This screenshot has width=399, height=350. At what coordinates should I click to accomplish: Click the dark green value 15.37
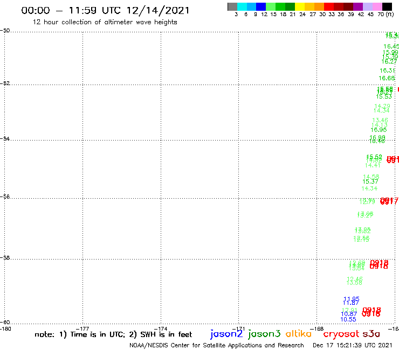pyautogui.click(x=370, y=182)
